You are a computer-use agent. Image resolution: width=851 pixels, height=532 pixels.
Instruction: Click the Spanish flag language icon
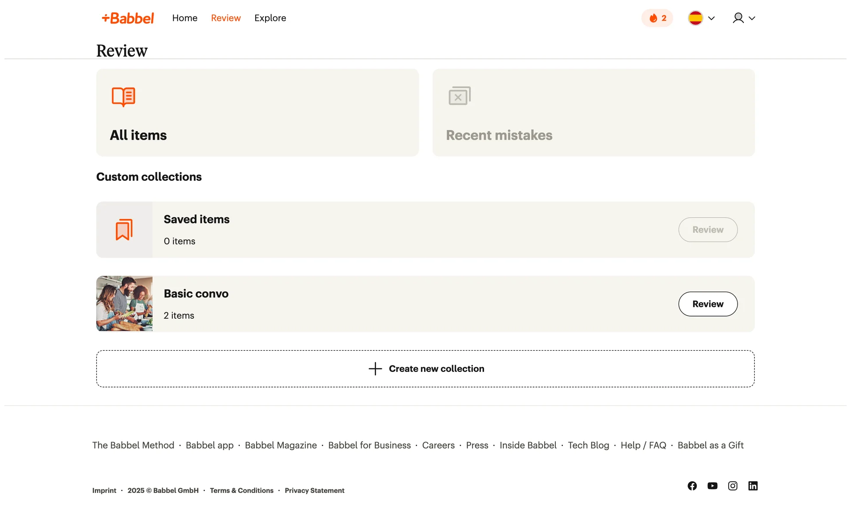695,18
